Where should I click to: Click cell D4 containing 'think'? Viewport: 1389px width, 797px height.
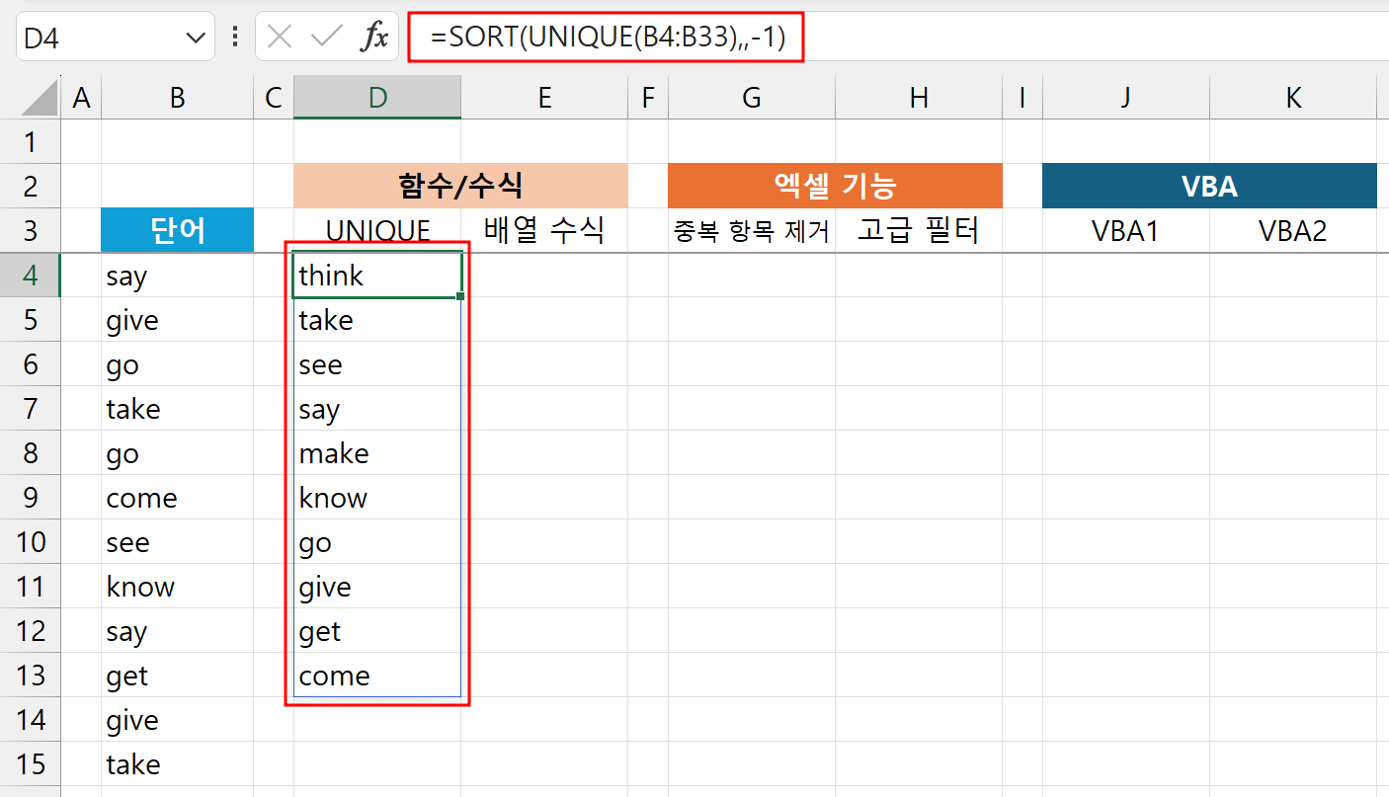click(x=376, y=276)
